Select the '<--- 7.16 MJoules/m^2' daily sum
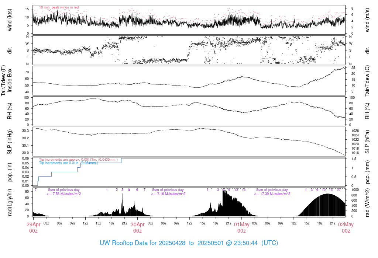The width and height of the screenshot is (378, 258). [x=168, y=194]
